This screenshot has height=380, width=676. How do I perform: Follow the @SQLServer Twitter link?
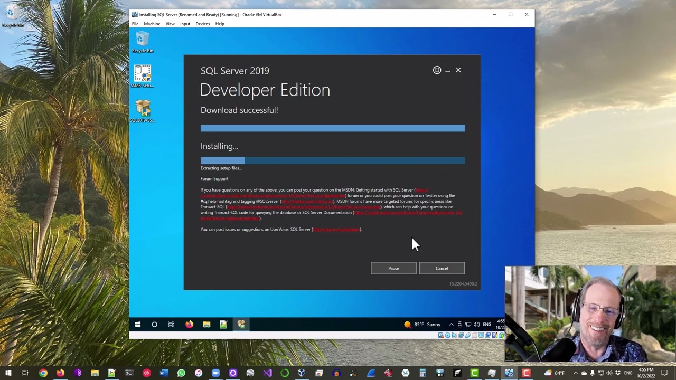[x=307, y=202]
